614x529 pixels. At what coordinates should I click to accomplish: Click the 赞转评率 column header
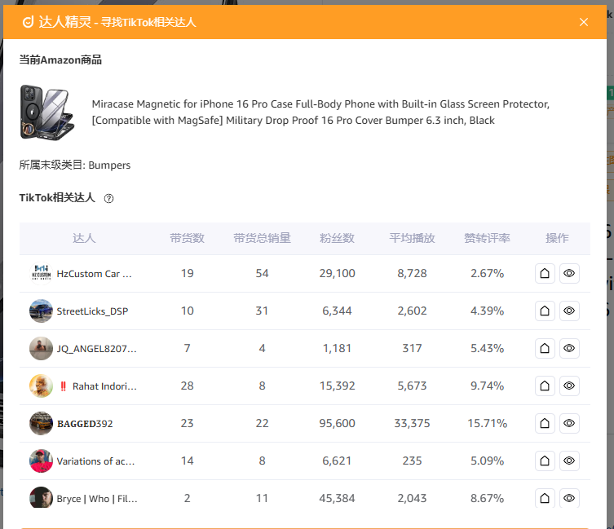(487, 238)
